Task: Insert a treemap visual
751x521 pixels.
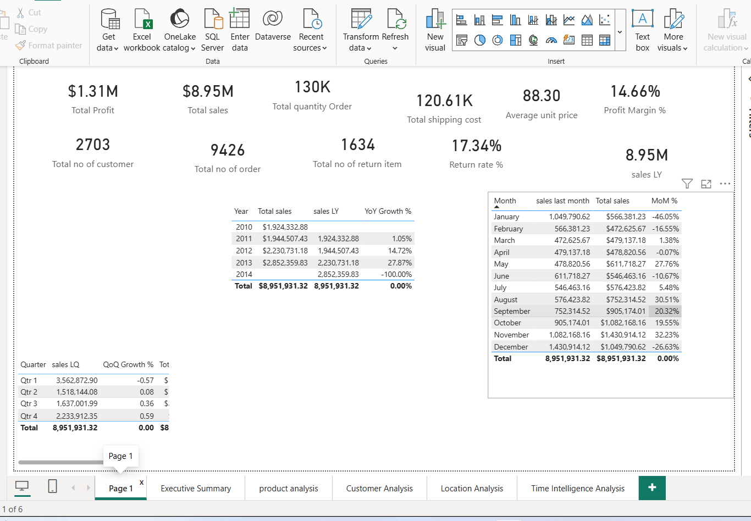Action: coord(515,40)
